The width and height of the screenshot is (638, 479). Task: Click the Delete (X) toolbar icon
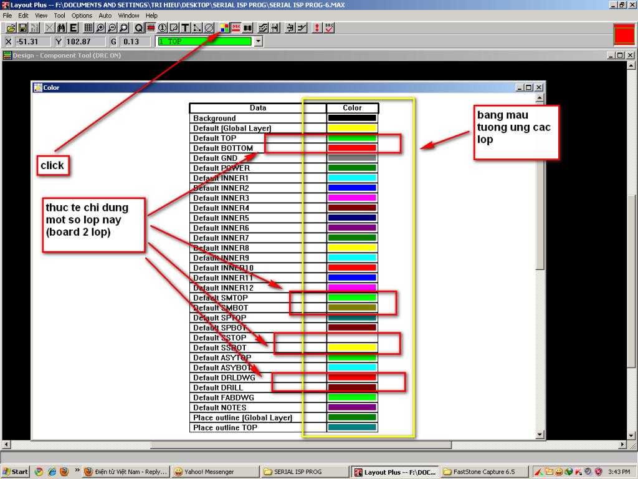pos(49,27)
